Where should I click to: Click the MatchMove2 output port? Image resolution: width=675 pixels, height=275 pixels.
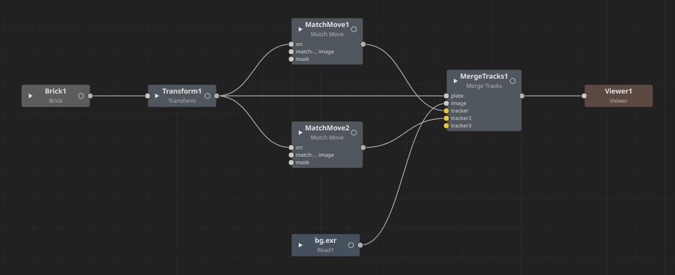coord(363,148)
